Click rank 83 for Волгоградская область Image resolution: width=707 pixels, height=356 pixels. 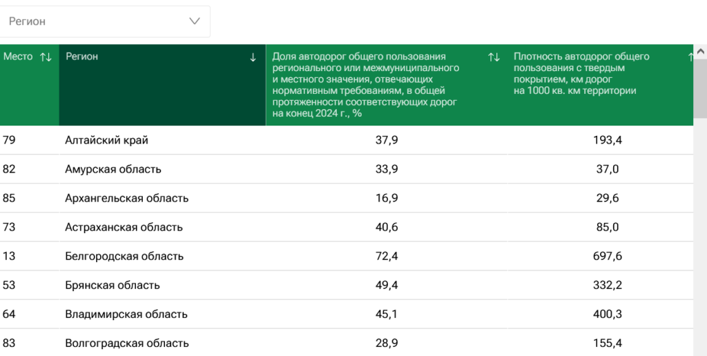(x=9, y=344)
